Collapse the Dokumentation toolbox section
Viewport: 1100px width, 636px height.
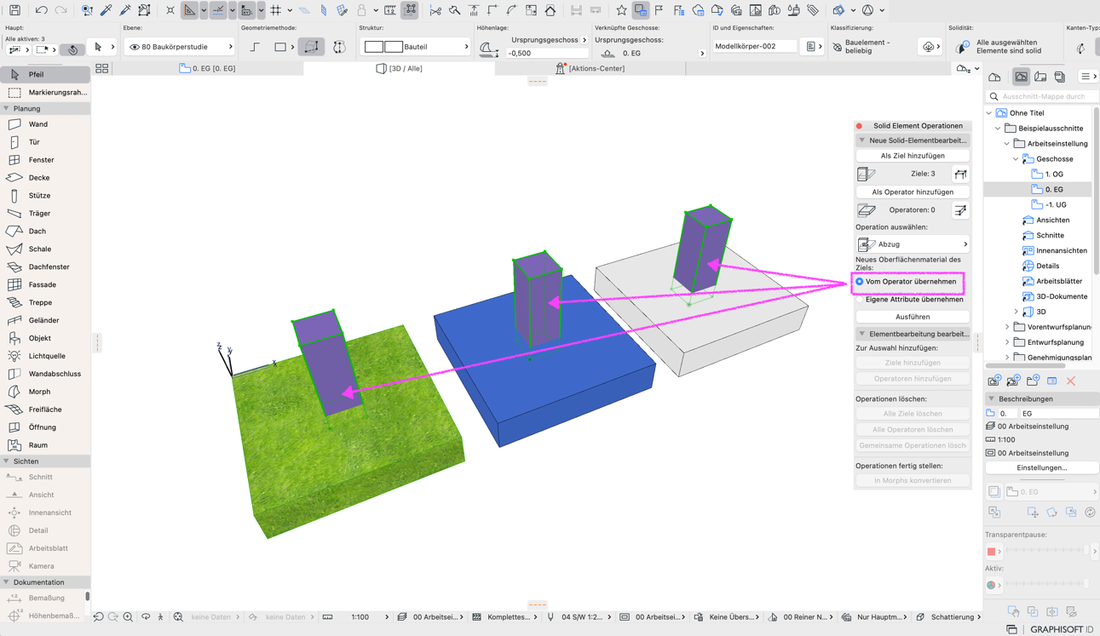[7, 582]
